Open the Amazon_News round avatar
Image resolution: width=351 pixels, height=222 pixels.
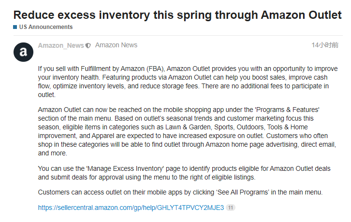point(23,52)
